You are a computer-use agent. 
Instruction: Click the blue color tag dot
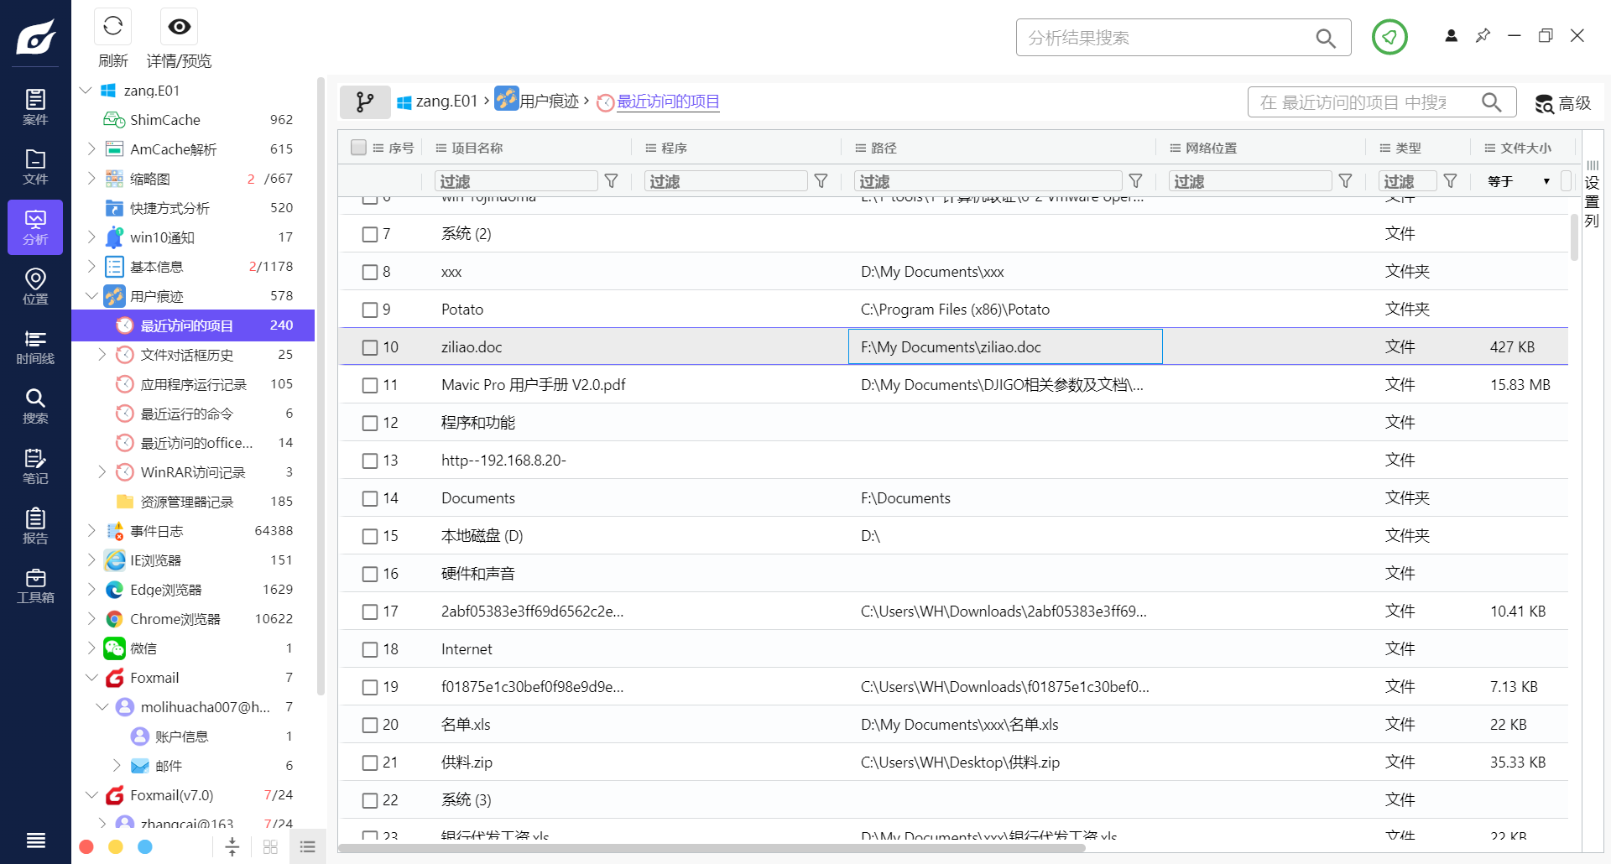tap(145, 847)
